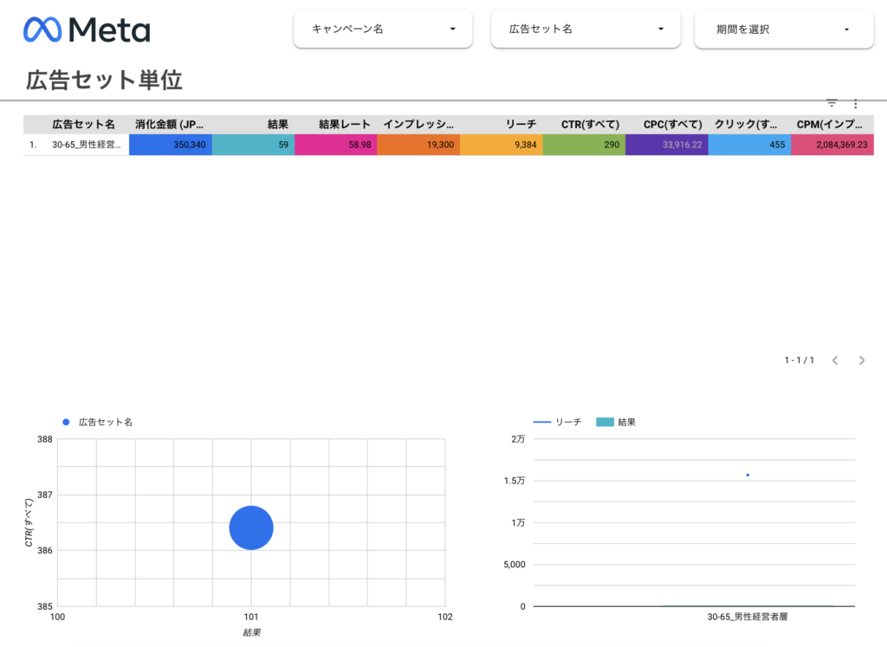The height and width of the screenshot is (647, 887).
Task: Click the blue bubble in scatter chart
Action: (251, 527)
